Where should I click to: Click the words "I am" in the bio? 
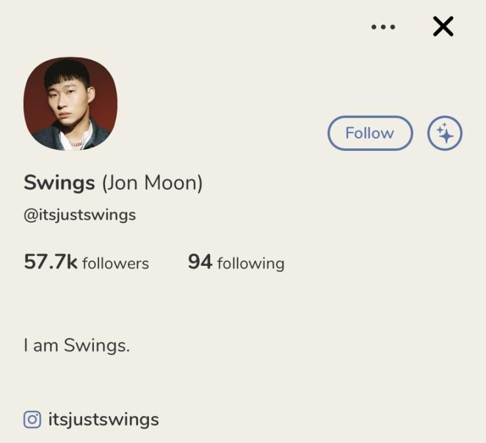point(41,345)
